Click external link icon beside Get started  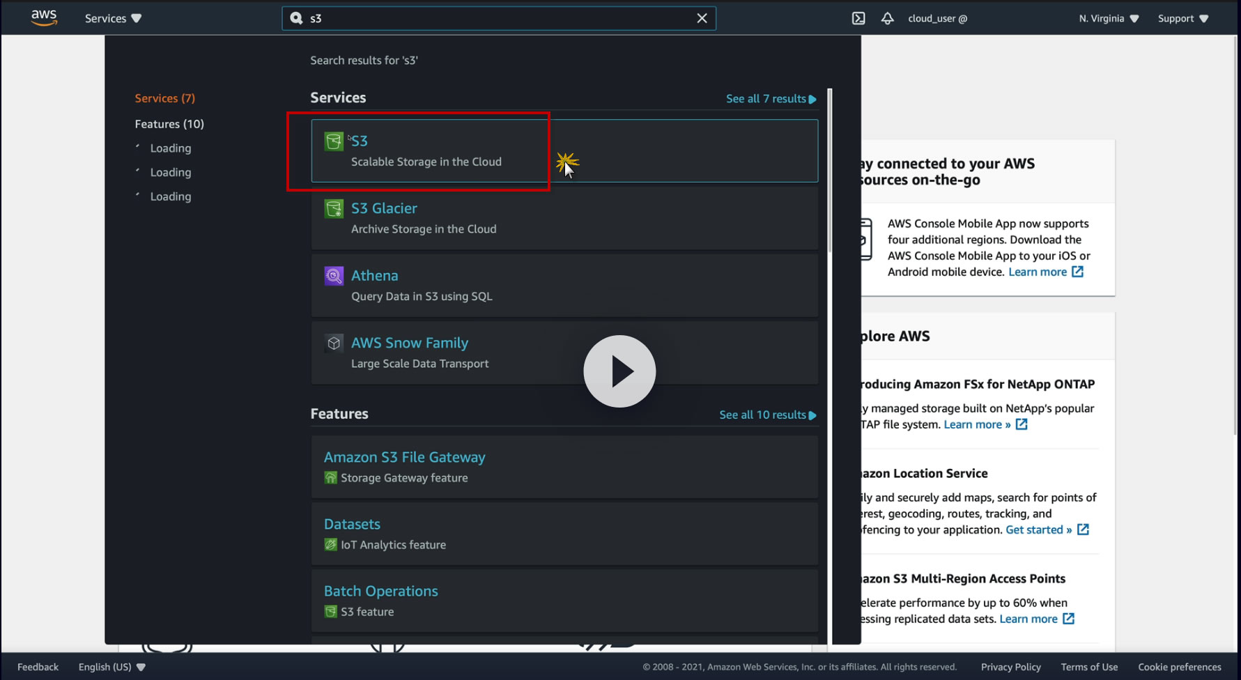pos(1083,530)
